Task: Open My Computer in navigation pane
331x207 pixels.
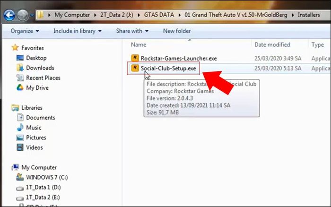Action: [39, 168]
